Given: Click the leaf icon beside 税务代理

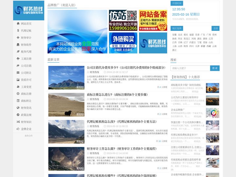Looking at the screenshot, I should pos(18,52).
